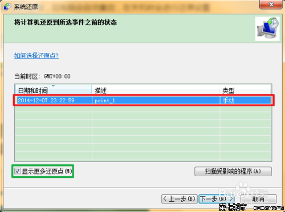The image size is (285, 212).
Task: Continue with the 下一步(N) button
Action: [x=217, y=199]
